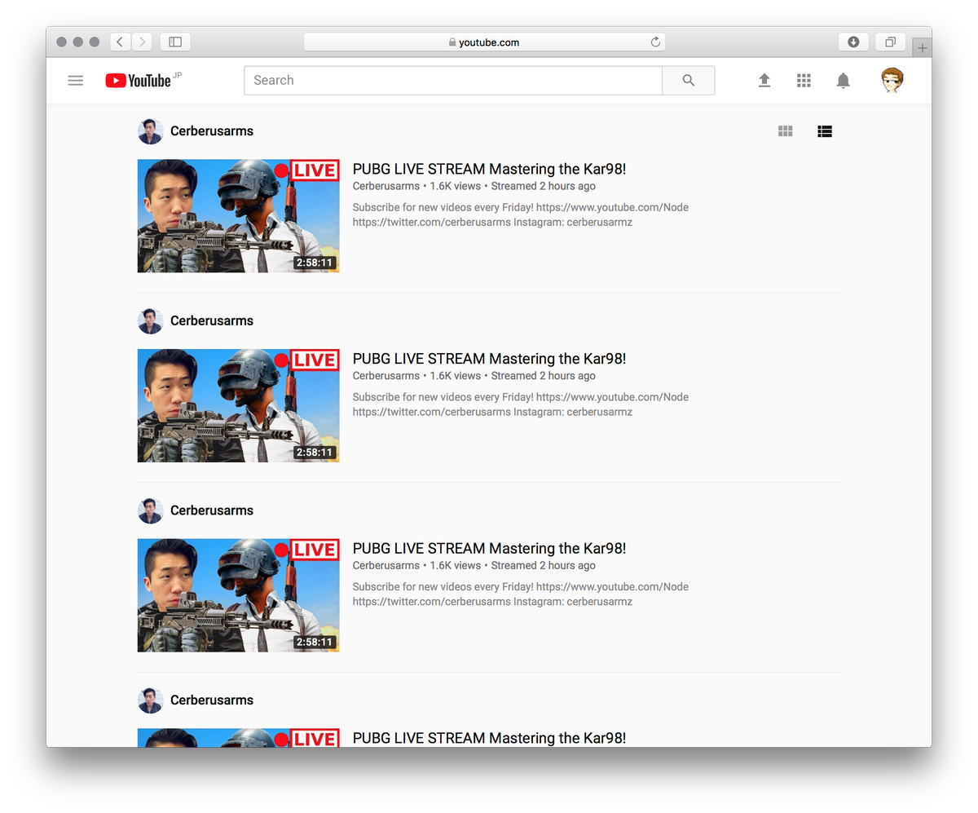Image resolution: width=978 pixels, height=813 pixels.
Task: Open the notifications bell
Action: click(844, 80)
